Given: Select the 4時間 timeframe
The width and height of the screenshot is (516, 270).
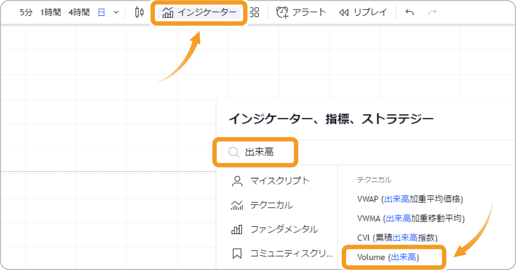Looking at the screenshot, I should click(79, 12).
